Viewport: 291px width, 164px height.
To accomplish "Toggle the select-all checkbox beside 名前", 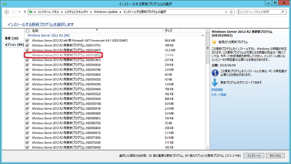I will point(28,31).
